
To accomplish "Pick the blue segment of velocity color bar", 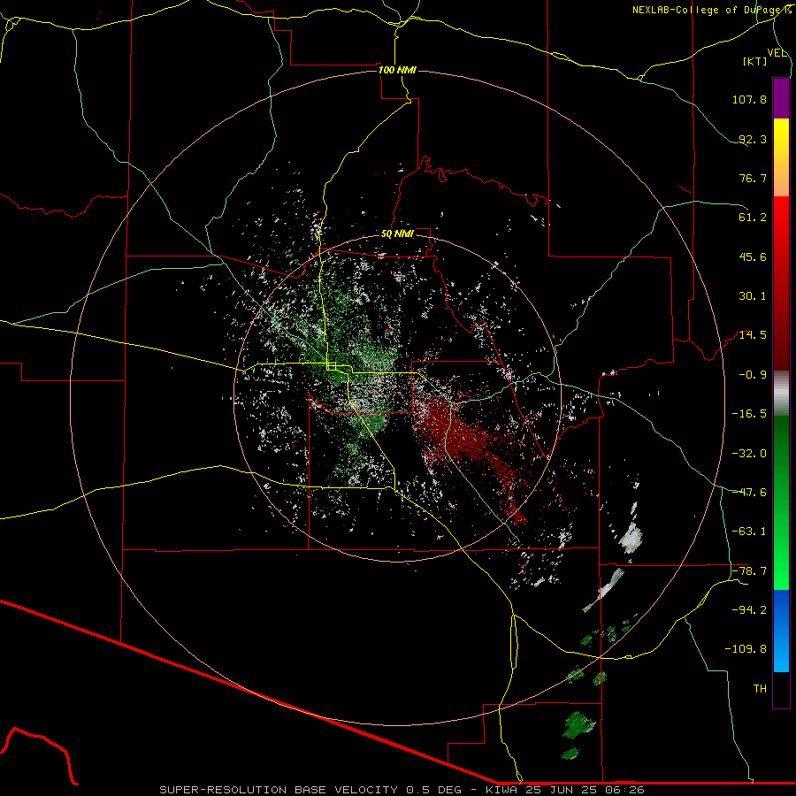I will 781,631.
